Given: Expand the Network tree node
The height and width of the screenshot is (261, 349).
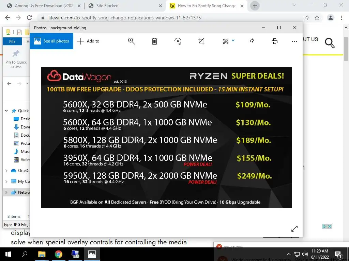Looking at the screenshot, I should click(6, 192).
